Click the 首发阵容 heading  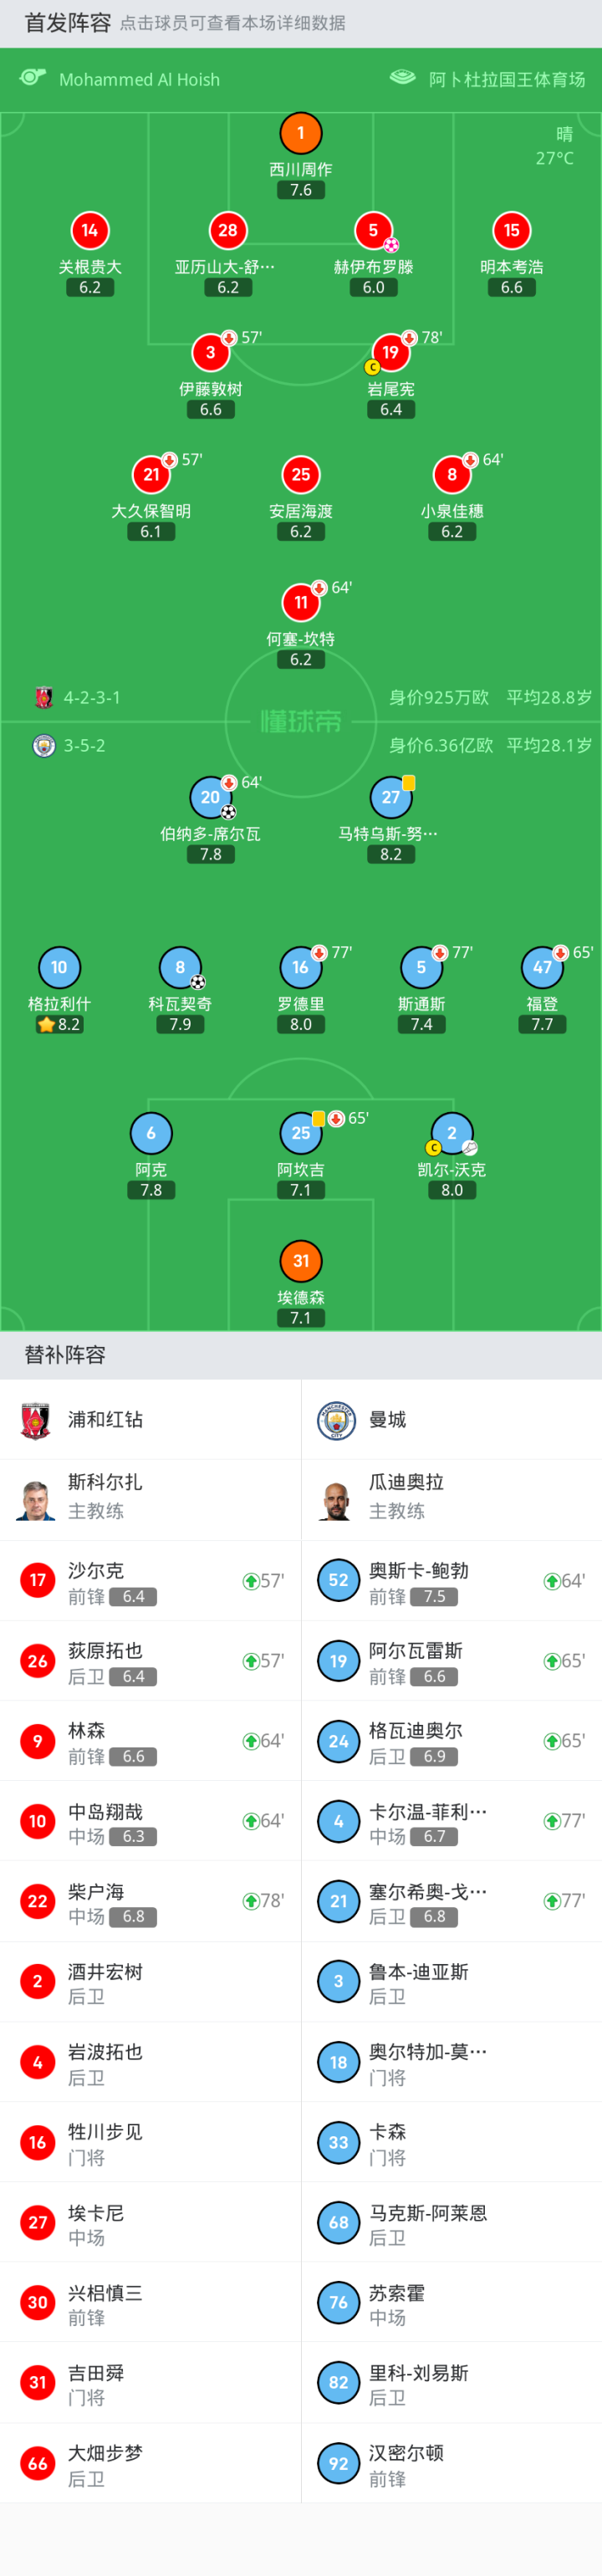pyautogui.click(x=67, y=23)
